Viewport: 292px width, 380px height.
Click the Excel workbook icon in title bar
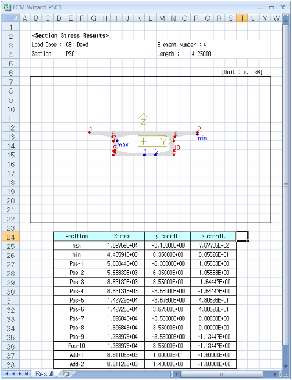[x=7, y=7]
